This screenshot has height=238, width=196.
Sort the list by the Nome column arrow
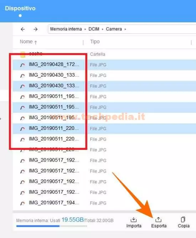pos(36,42)
